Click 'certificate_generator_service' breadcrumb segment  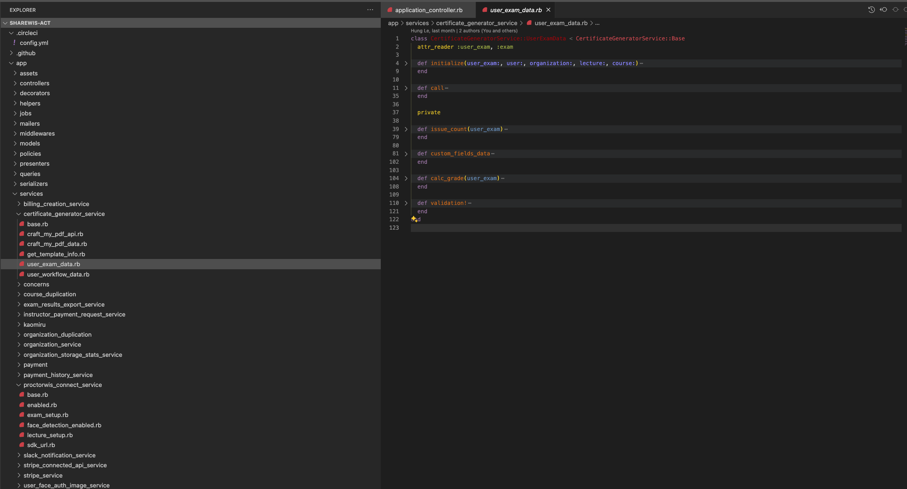click(476, 23)
